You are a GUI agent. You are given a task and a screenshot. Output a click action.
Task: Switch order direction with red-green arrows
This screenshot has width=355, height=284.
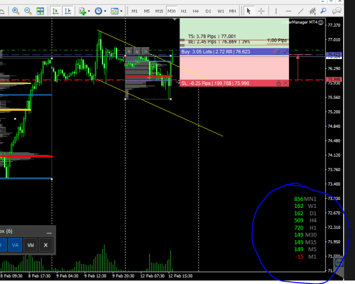(x=277, y=52)
